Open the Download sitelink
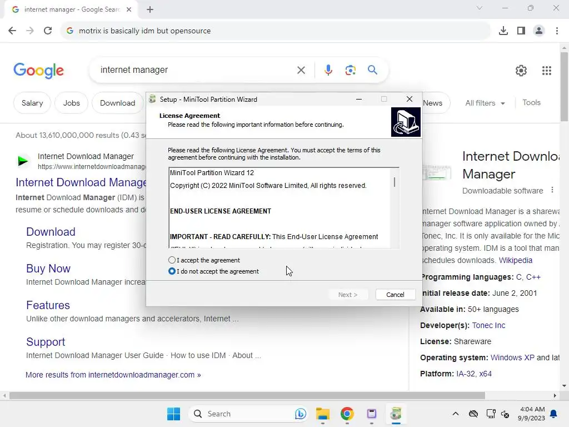 [51, 232]
